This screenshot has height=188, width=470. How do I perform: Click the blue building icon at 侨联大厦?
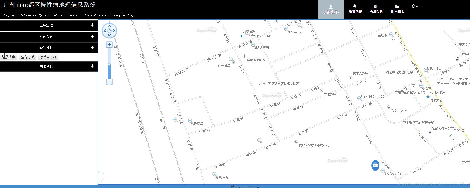coord(428,97)
